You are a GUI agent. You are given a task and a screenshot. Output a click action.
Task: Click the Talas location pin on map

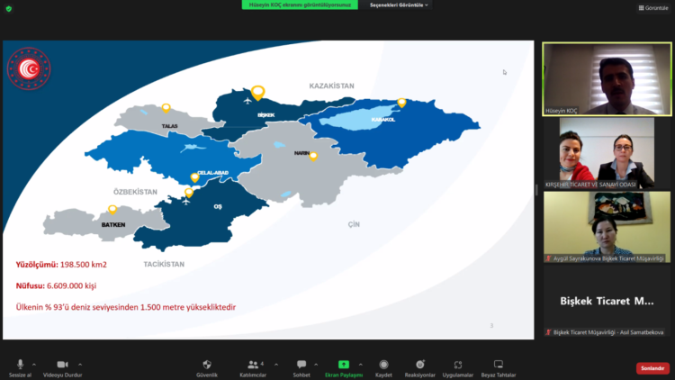coord(166,108)
